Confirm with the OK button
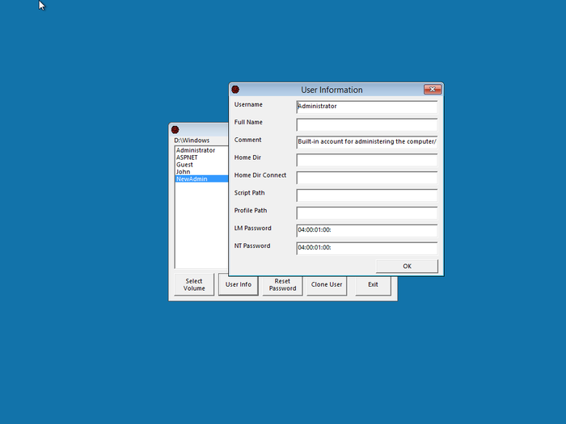This screenshot has width=566, height=424. pyautogui.click(x=407, y=266)
